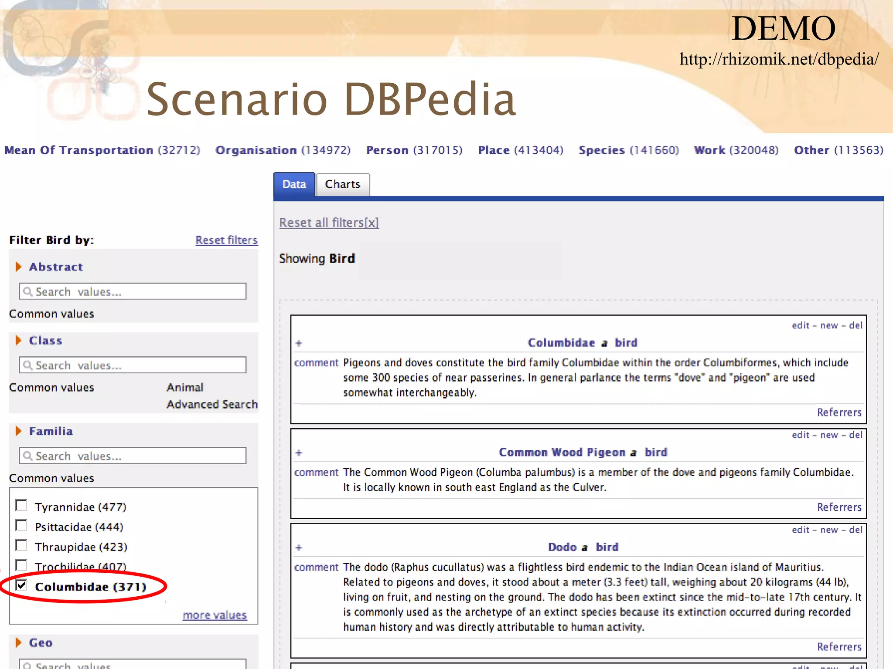893x669 pixels.
Task: Focus the Class search values field
Action: [x=133, y=365]
